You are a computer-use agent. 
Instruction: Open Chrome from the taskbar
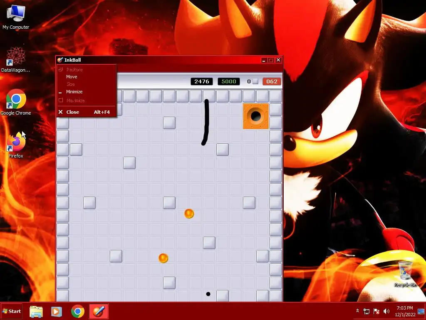(78, 311)
